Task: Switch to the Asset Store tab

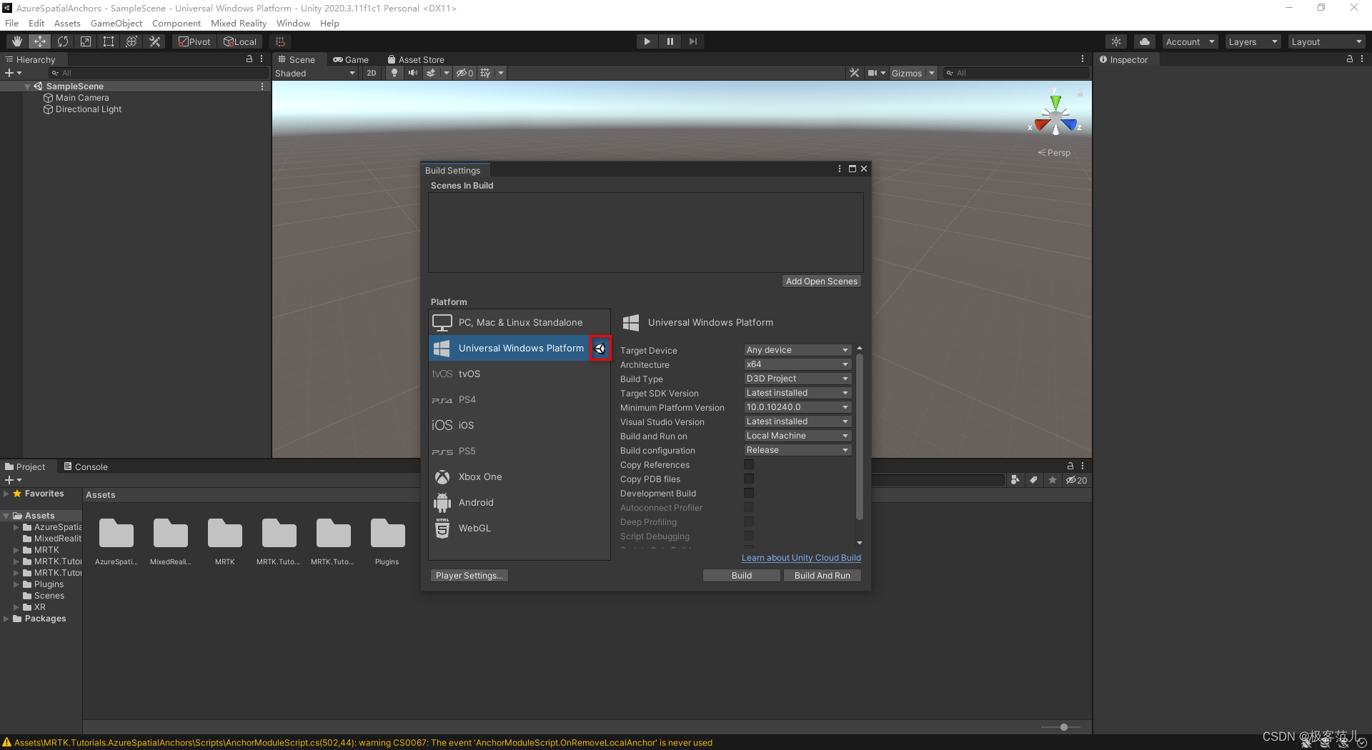Action: [x=416, y=59]
